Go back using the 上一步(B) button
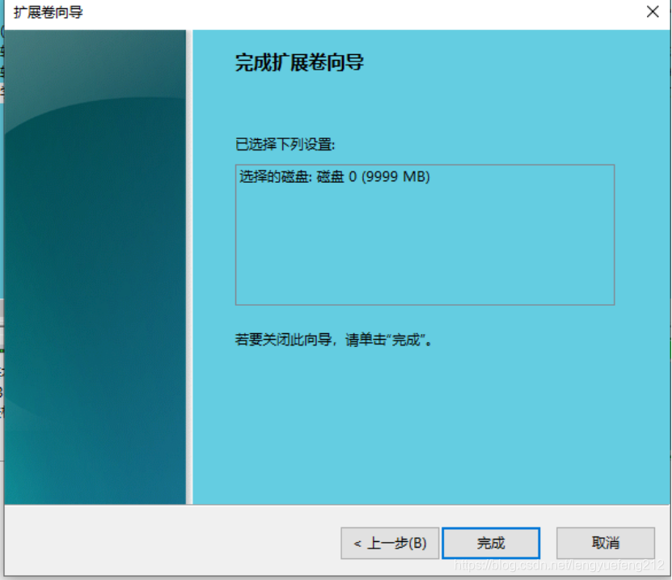 (390, 543)
